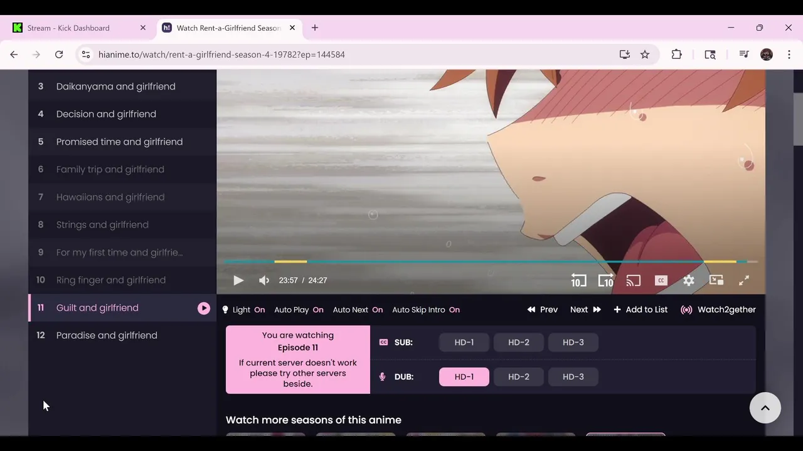Select episode 11 Guilt and girlfriend

click(122, 308)
